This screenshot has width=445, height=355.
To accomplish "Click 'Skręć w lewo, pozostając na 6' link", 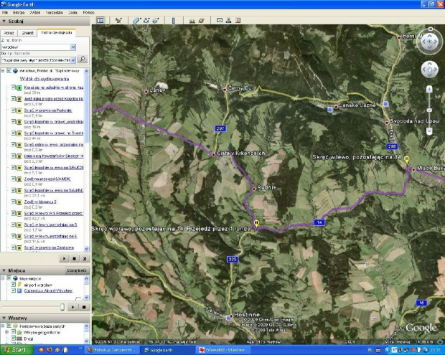I will pyautogui.click(x=50, y=236).
